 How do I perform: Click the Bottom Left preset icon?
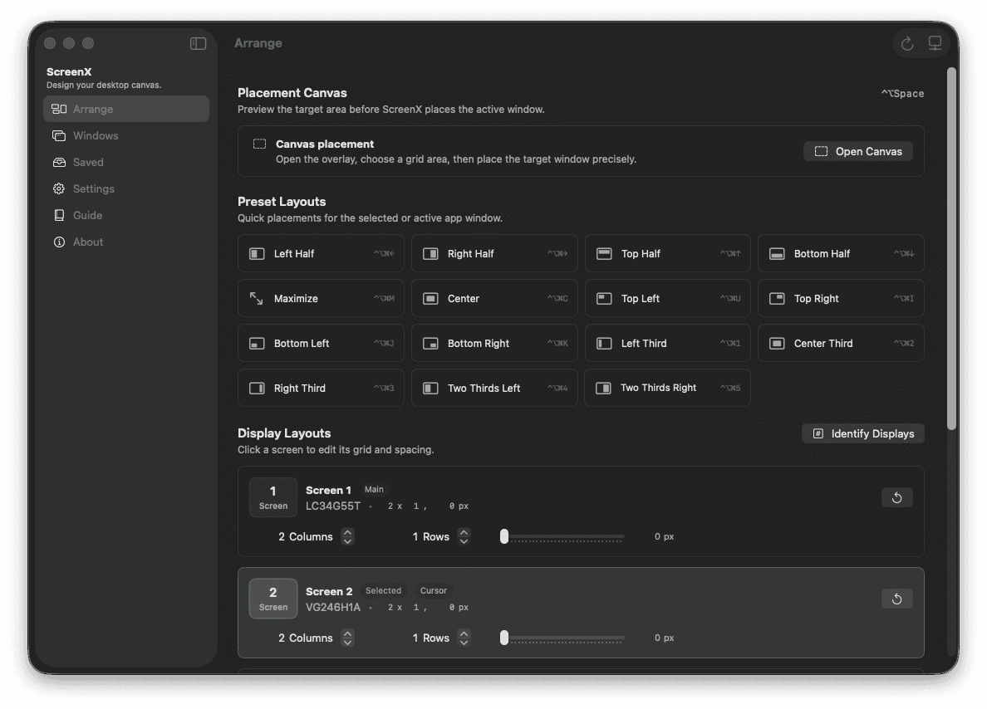point(257,344)
